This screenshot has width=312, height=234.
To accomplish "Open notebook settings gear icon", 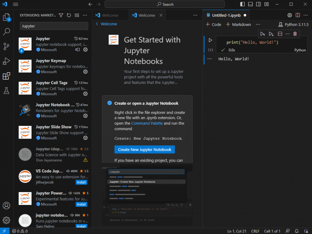I will point(290,15).
